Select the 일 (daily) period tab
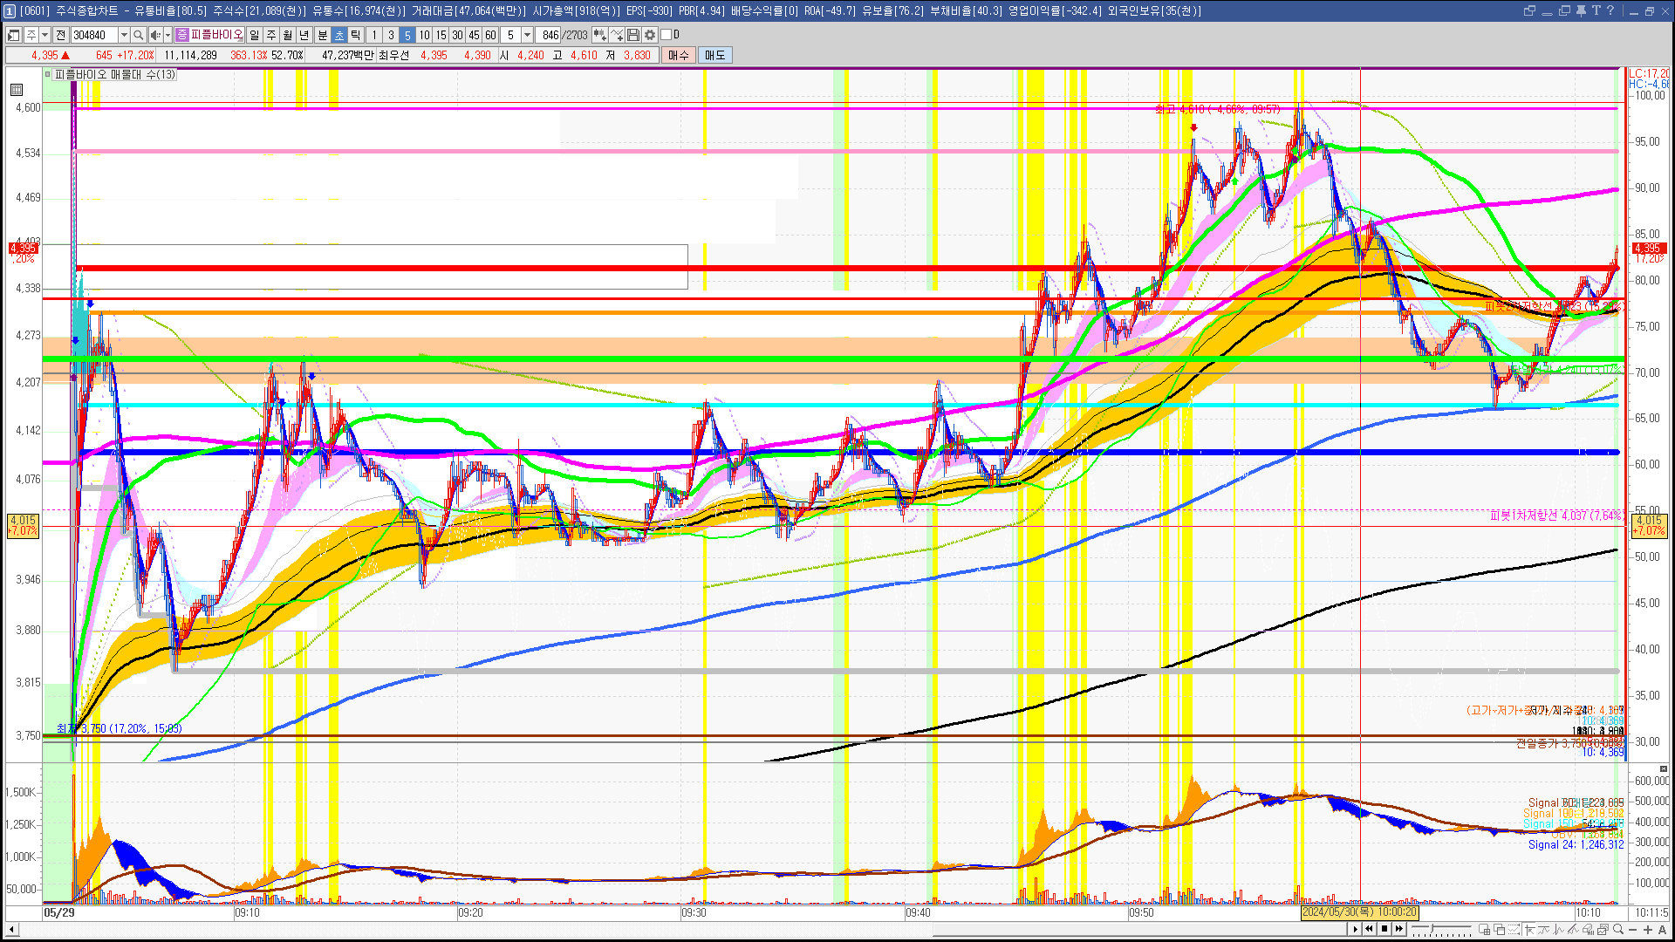Image resolution: width=1675 pixels, height=942 pixels. pos(254,35)
